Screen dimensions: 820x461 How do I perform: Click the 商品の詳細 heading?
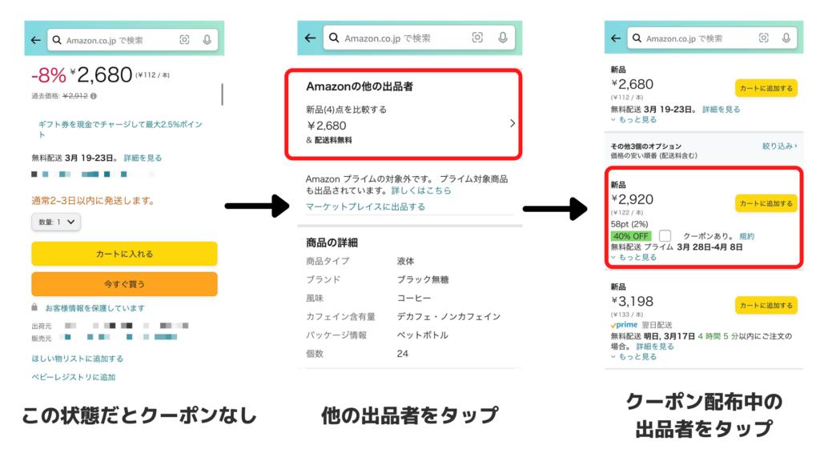332,243
